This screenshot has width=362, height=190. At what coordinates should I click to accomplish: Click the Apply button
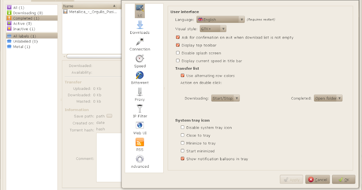292,179
